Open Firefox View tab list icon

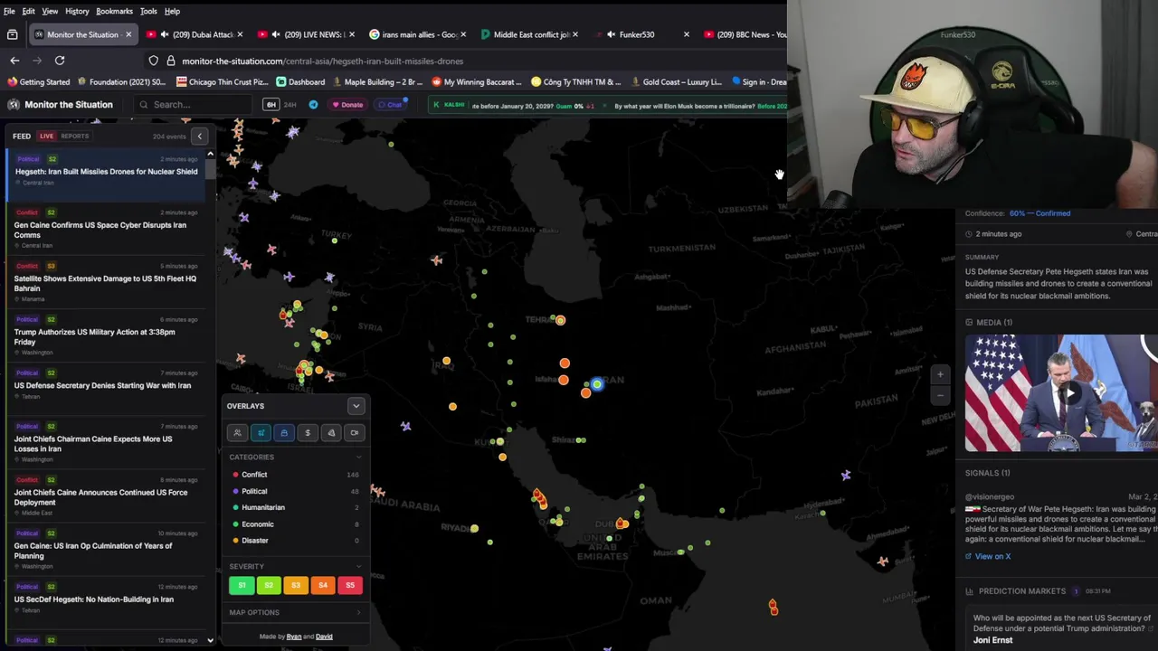click(x=13, y=34)
